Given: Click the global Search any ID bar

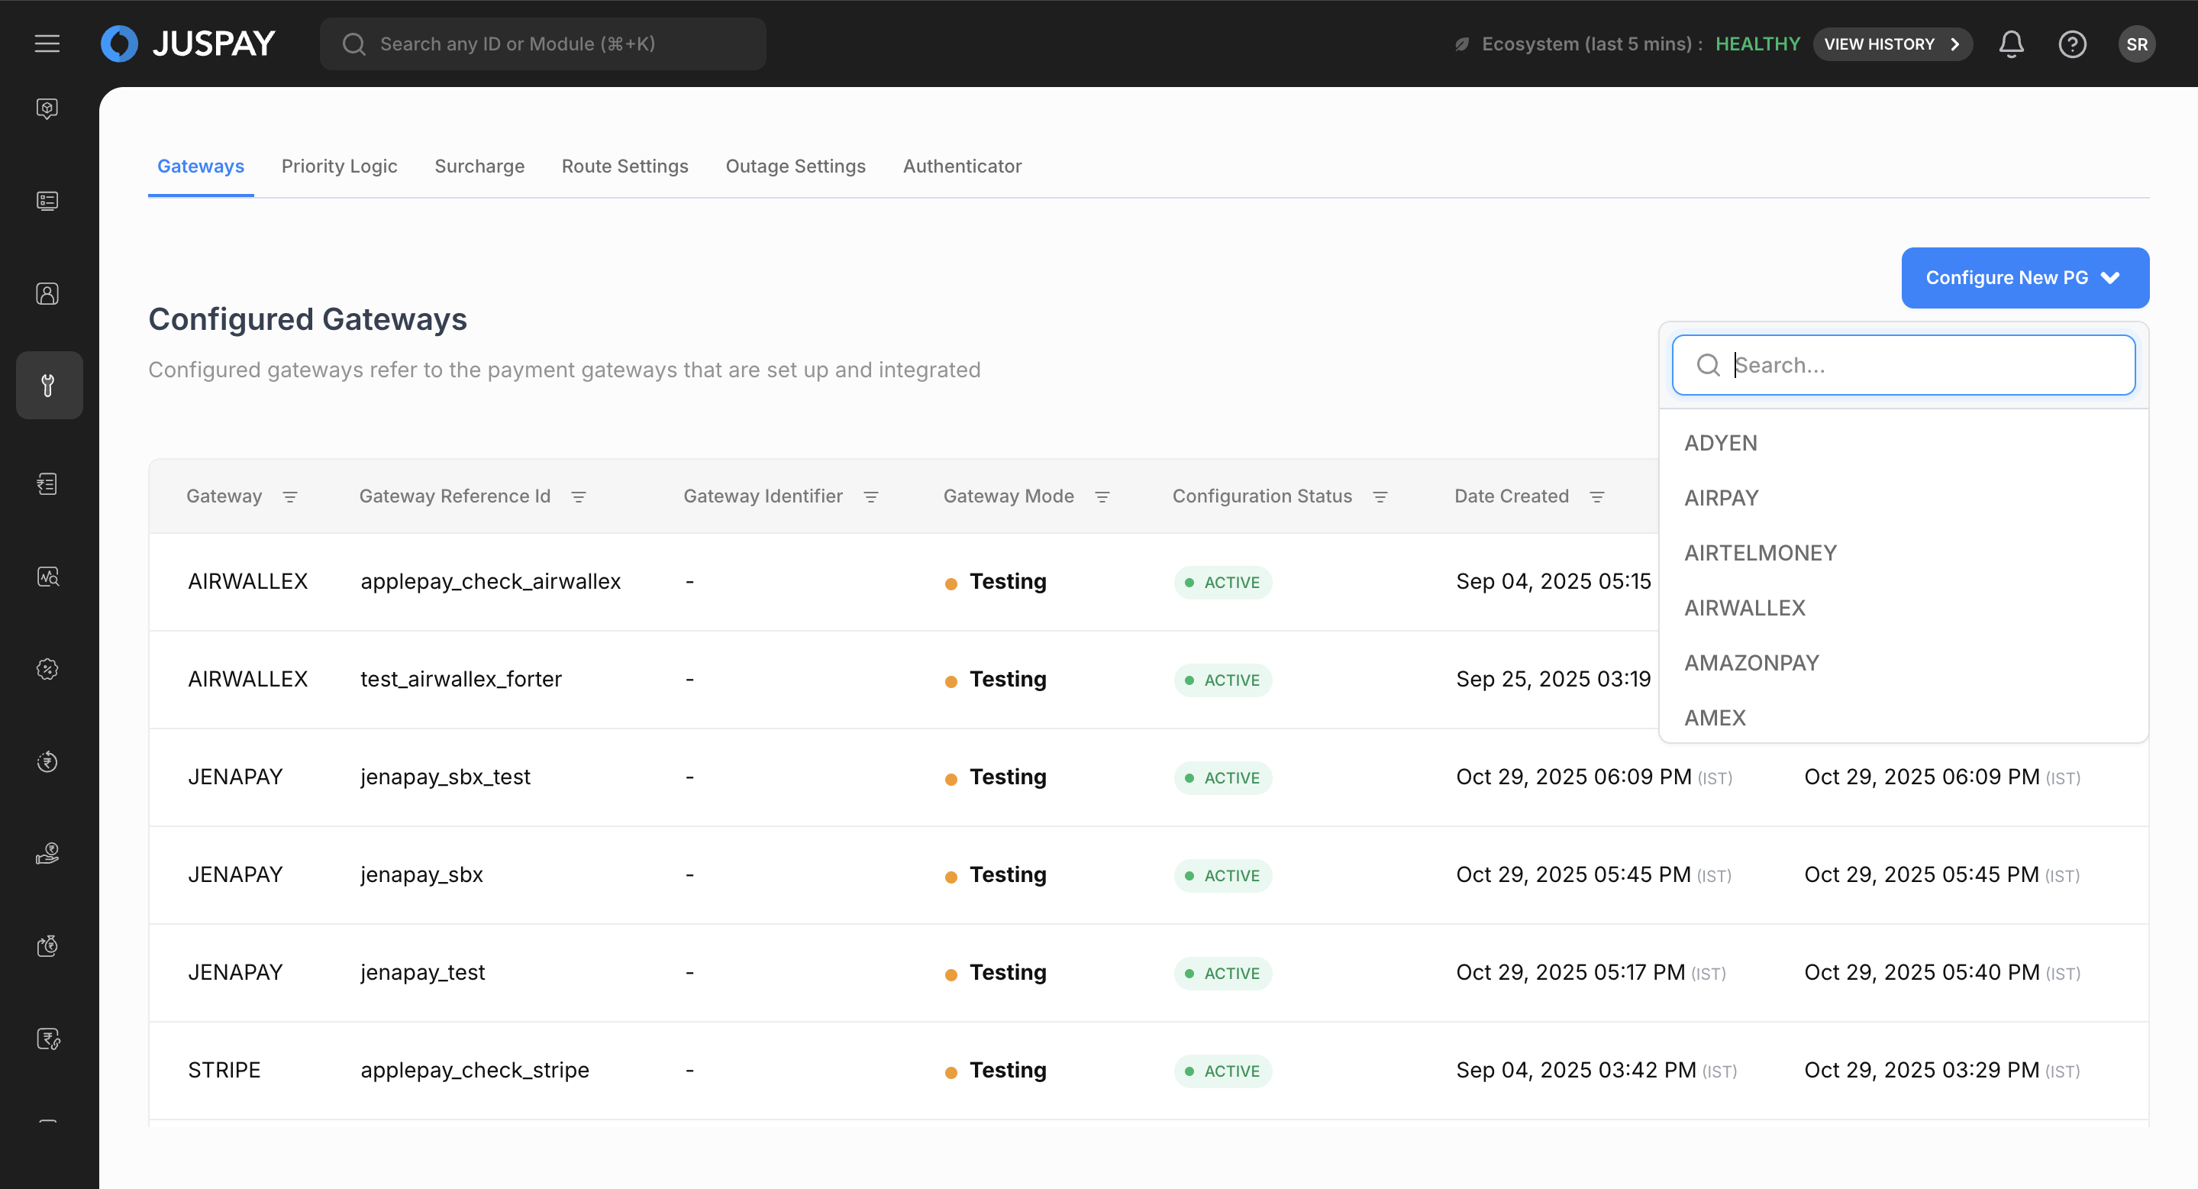Looking at the screenshot, I should (x=543, y=44).
